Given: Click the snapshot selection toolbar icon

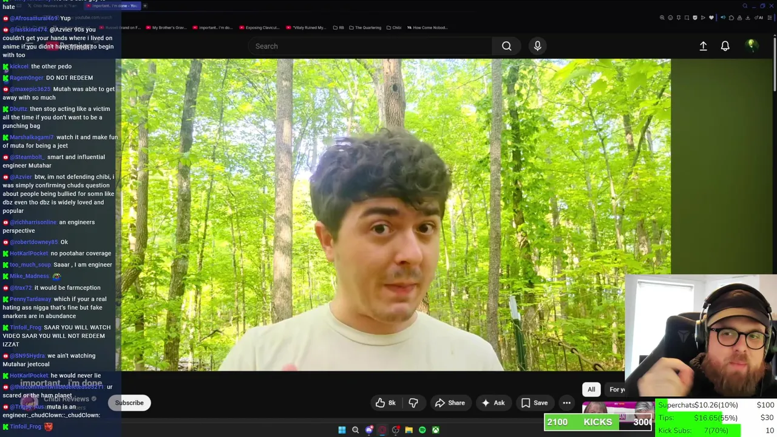Looking at the screenshot, I should point(687,18).
